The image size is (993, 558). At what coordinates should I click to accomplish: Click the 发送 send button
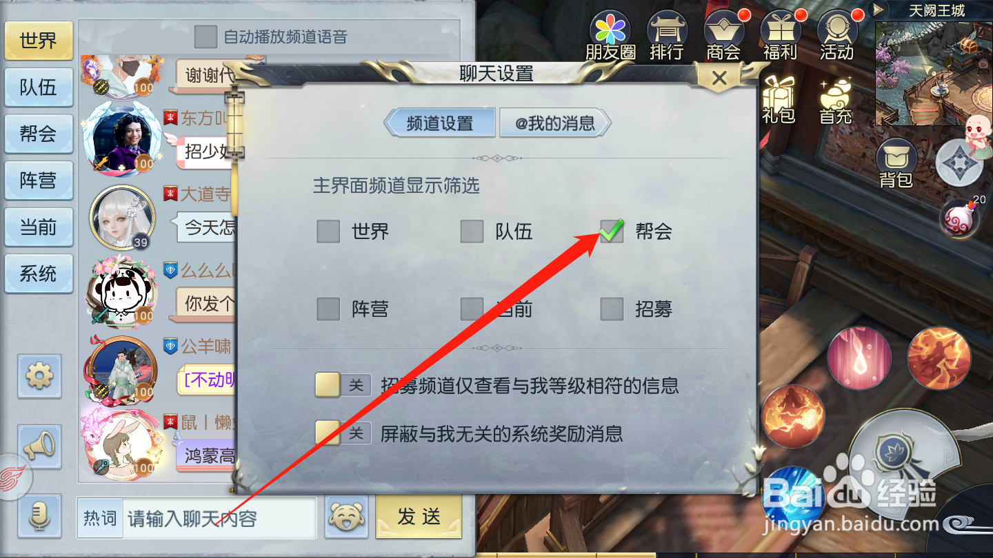point(419,517)
